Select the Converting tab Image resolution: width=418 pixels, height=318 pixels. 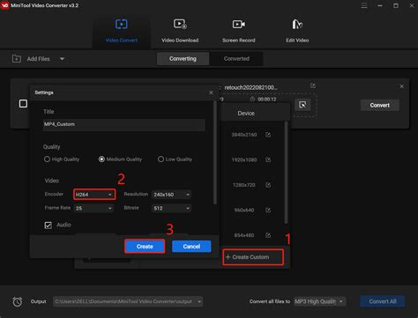click(x=183, y=59)
